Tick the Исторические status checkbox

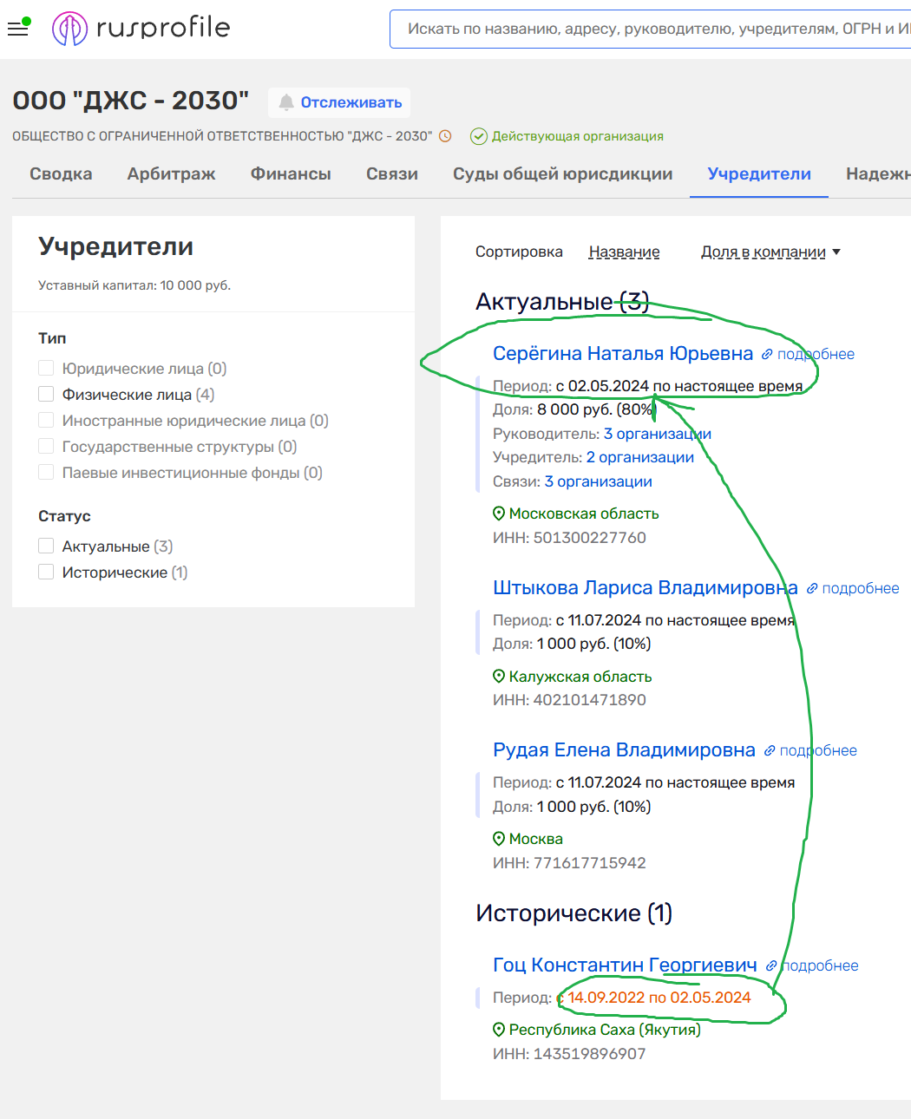(46, 573)
